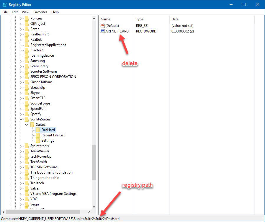
Task: Click the REG_DWORD type cell
Action: [x=146, y=31]
